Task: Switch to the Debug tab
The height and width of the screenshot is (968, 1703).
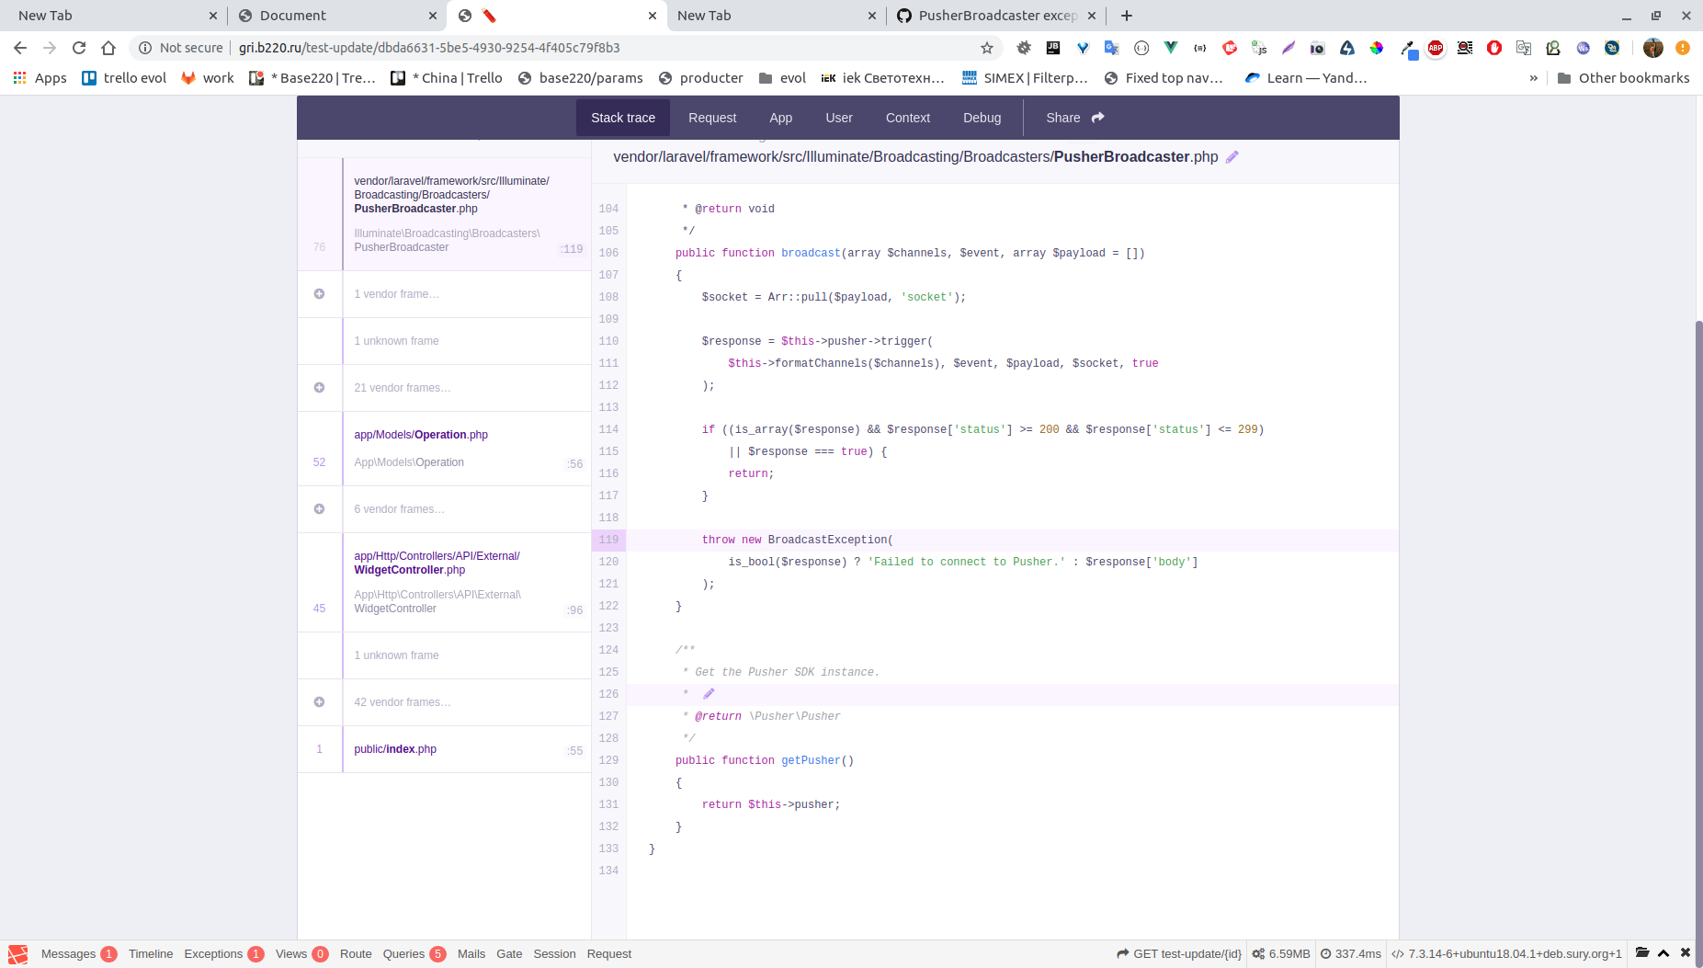Action: tap(982, 118)
